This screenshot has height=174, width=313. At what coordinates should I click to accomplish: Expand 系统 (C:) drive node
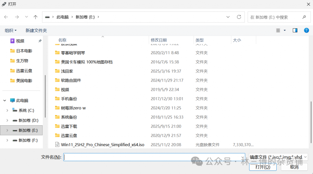point(7,111)
